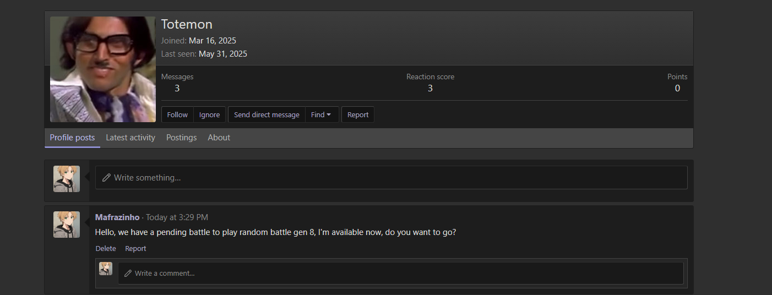This screenshot has height=295, width=772.
Task: Click the Write something input field
Action: (x=391, y=178)
